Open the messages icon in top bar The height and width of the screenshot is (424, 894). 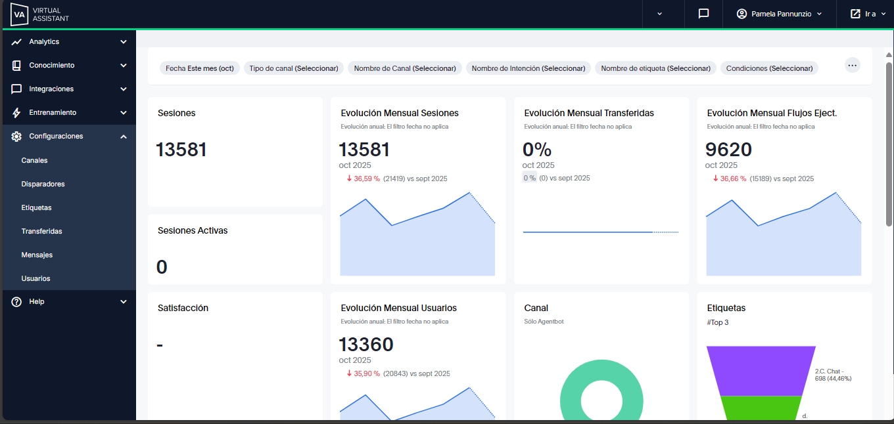click(703, 14)
